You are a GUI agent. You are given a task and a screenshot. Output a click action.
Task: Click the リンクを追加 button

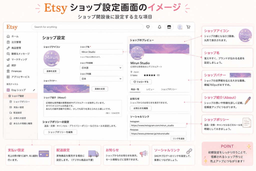click(178, 138)
